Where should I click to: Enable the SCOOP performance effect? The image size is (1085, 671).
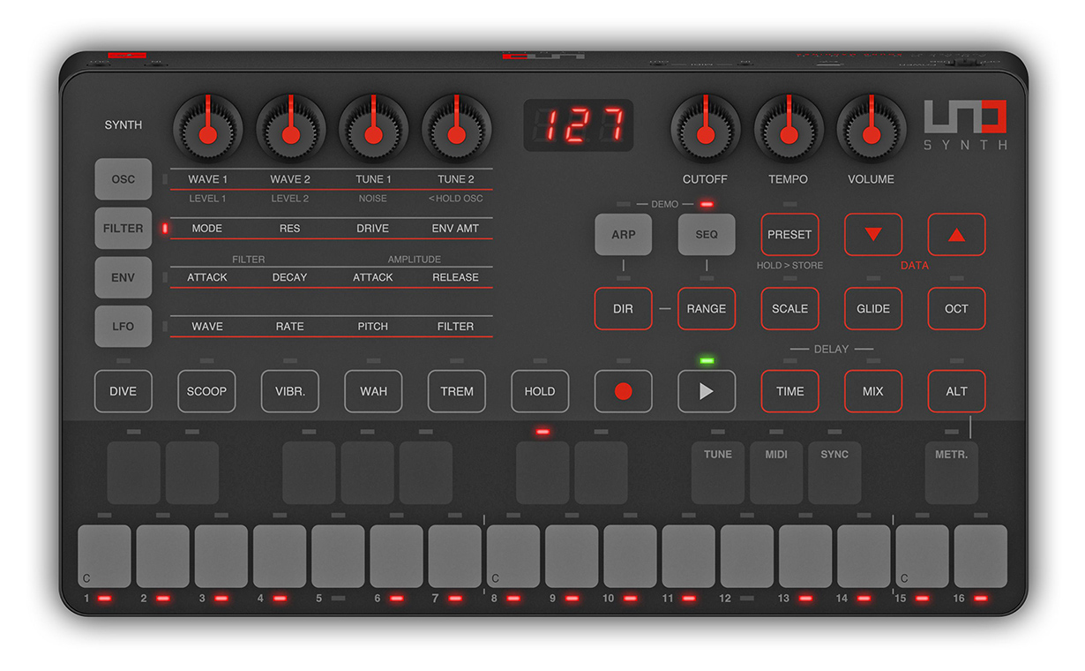(206, 391)
